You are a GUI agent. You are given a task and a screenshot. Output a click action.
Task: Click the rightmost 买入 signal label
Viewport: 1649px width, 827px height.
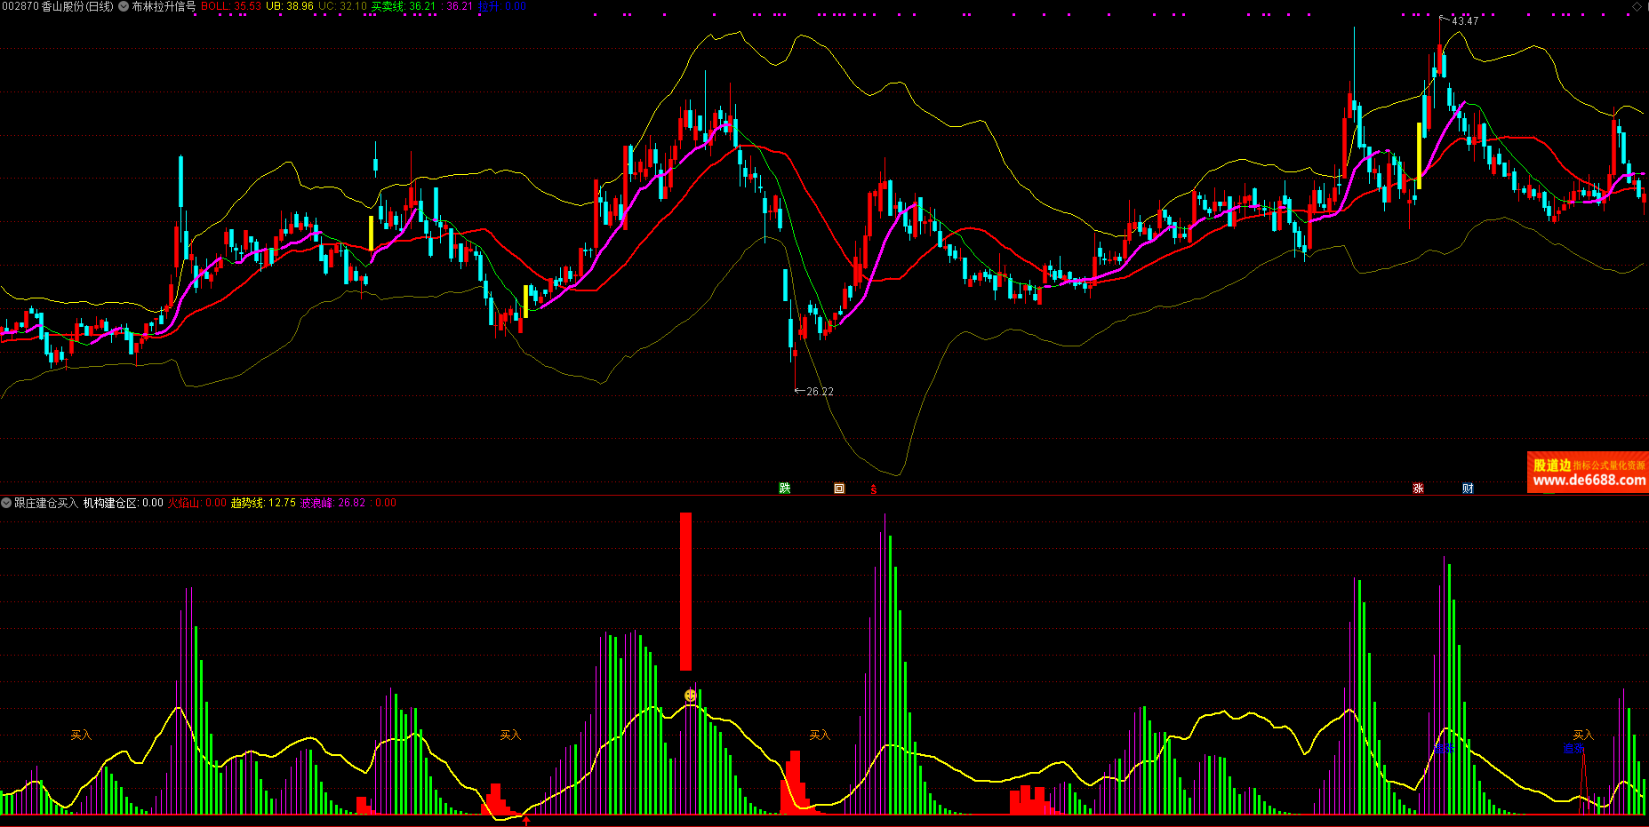(1583, 736)
